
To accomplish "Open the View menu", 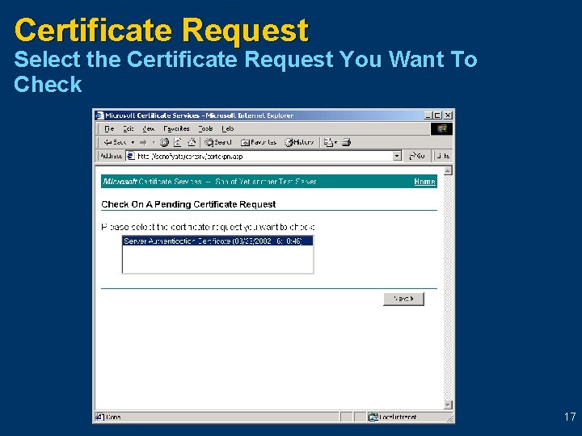I will click(x=149, y=128).
